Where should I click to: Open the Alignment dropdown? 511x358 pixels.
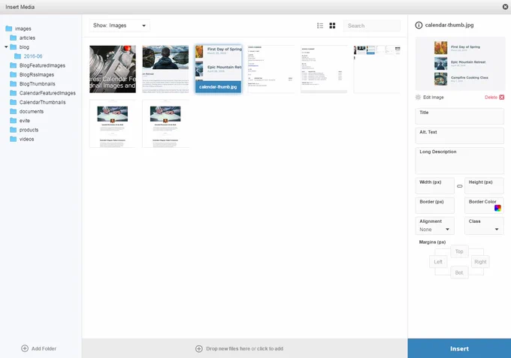434,226
